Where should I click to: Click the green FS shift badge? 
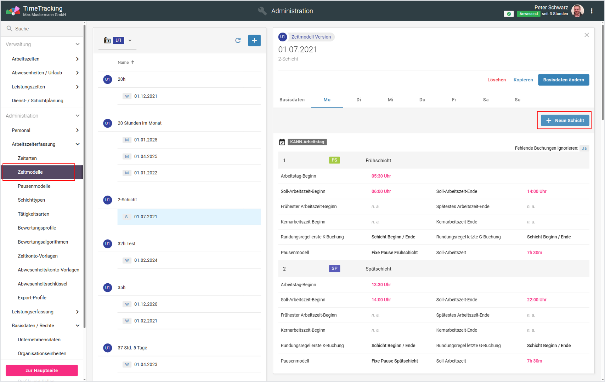click(x=334, y=160)
